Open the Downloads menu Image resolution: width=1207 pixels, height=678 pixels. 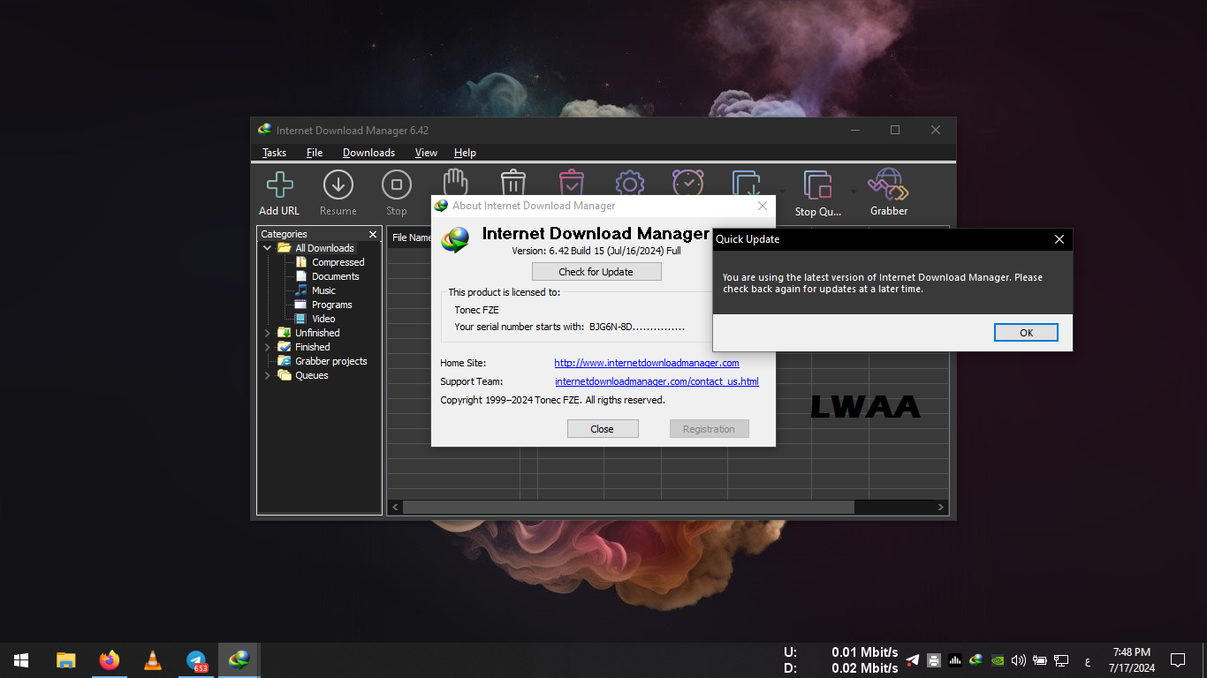pos(368,153)
